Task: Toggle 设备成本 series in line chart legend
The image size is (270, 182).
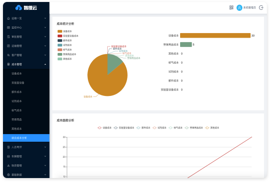Action: click(105, 128)
